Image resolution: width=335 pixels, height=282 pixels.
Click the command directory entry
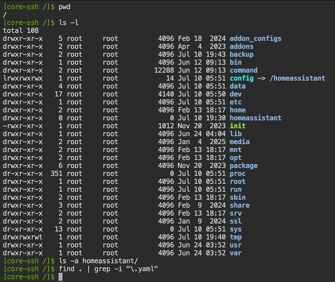pos(243,70)
